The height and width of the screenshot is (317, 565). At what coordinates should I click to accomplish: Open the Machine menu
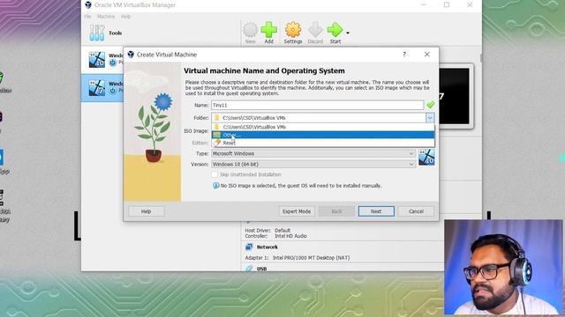tap(106, 17)
